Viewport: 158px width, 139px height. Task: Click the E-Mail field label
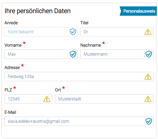[x=10, y=112]
